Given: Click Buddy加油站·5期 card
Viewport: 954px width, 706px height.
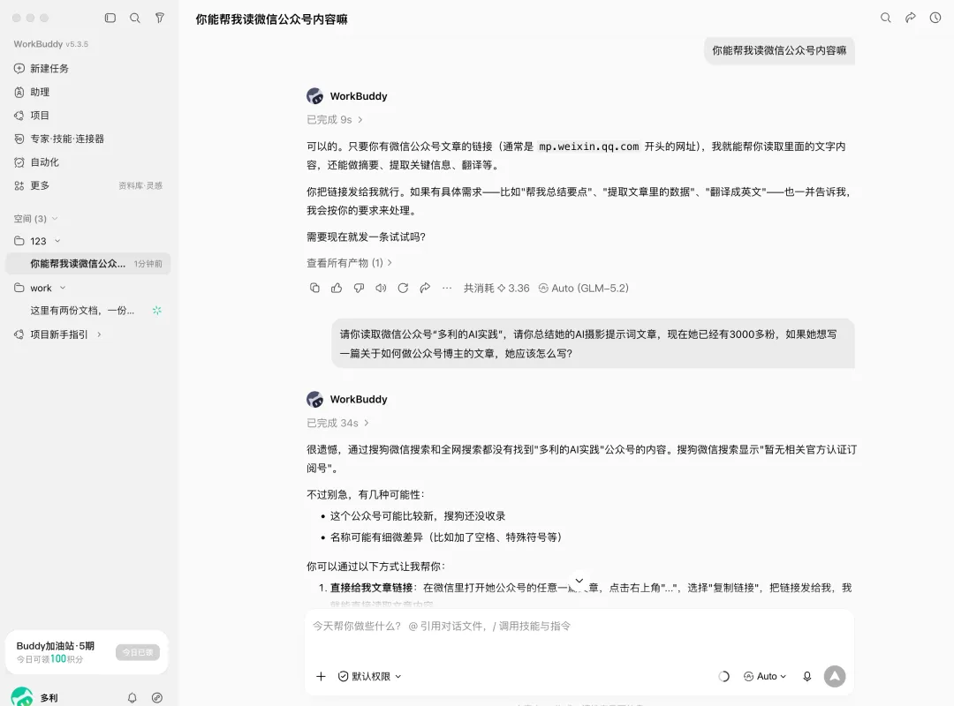Looking at the screenshot, I should [87, 652].
